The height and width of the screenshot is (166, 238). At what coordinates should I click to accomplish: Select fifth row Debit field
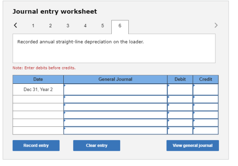(x=180, y=123)
